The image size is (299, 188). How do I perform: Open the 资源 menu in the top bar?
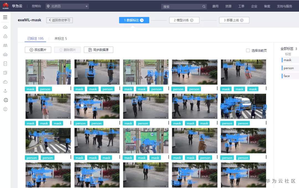coord(228,6)
